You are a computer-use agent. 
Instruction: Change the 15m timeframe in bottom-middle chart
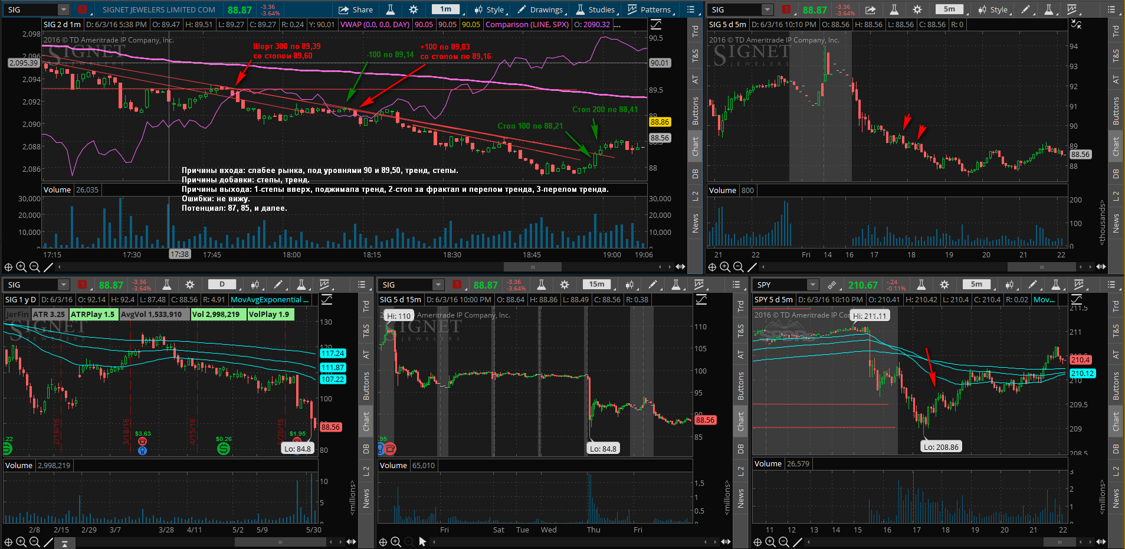596,285
